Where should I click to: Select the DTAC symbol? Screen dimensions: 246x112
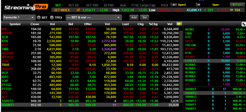point(6,61)
